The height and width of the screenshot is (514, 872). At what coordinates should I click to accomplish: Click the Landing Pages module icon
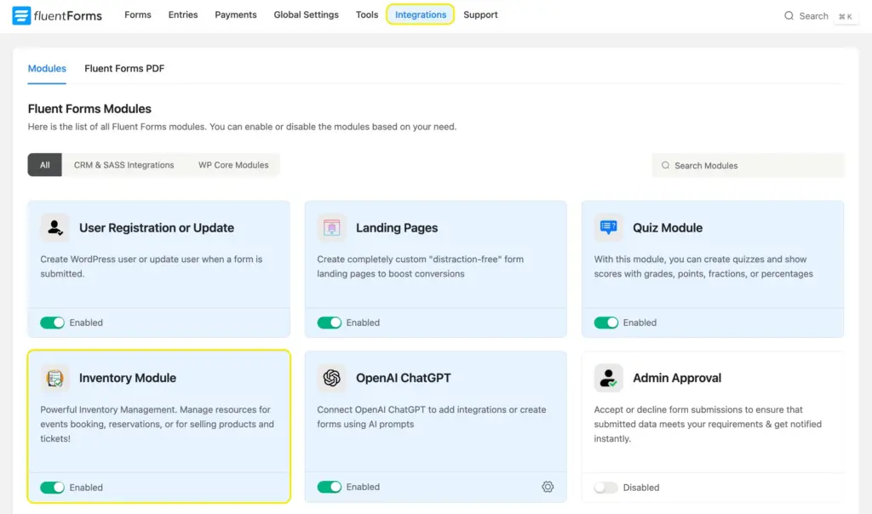[331, 227]
